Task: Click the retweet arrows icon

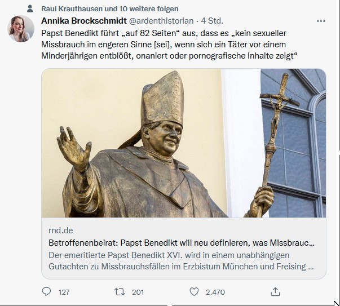Action: coord(120,292)
